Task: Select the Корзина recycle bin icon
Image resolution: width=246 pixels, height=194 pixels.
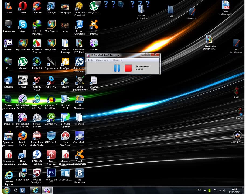Action: click(x=8, y=82)
